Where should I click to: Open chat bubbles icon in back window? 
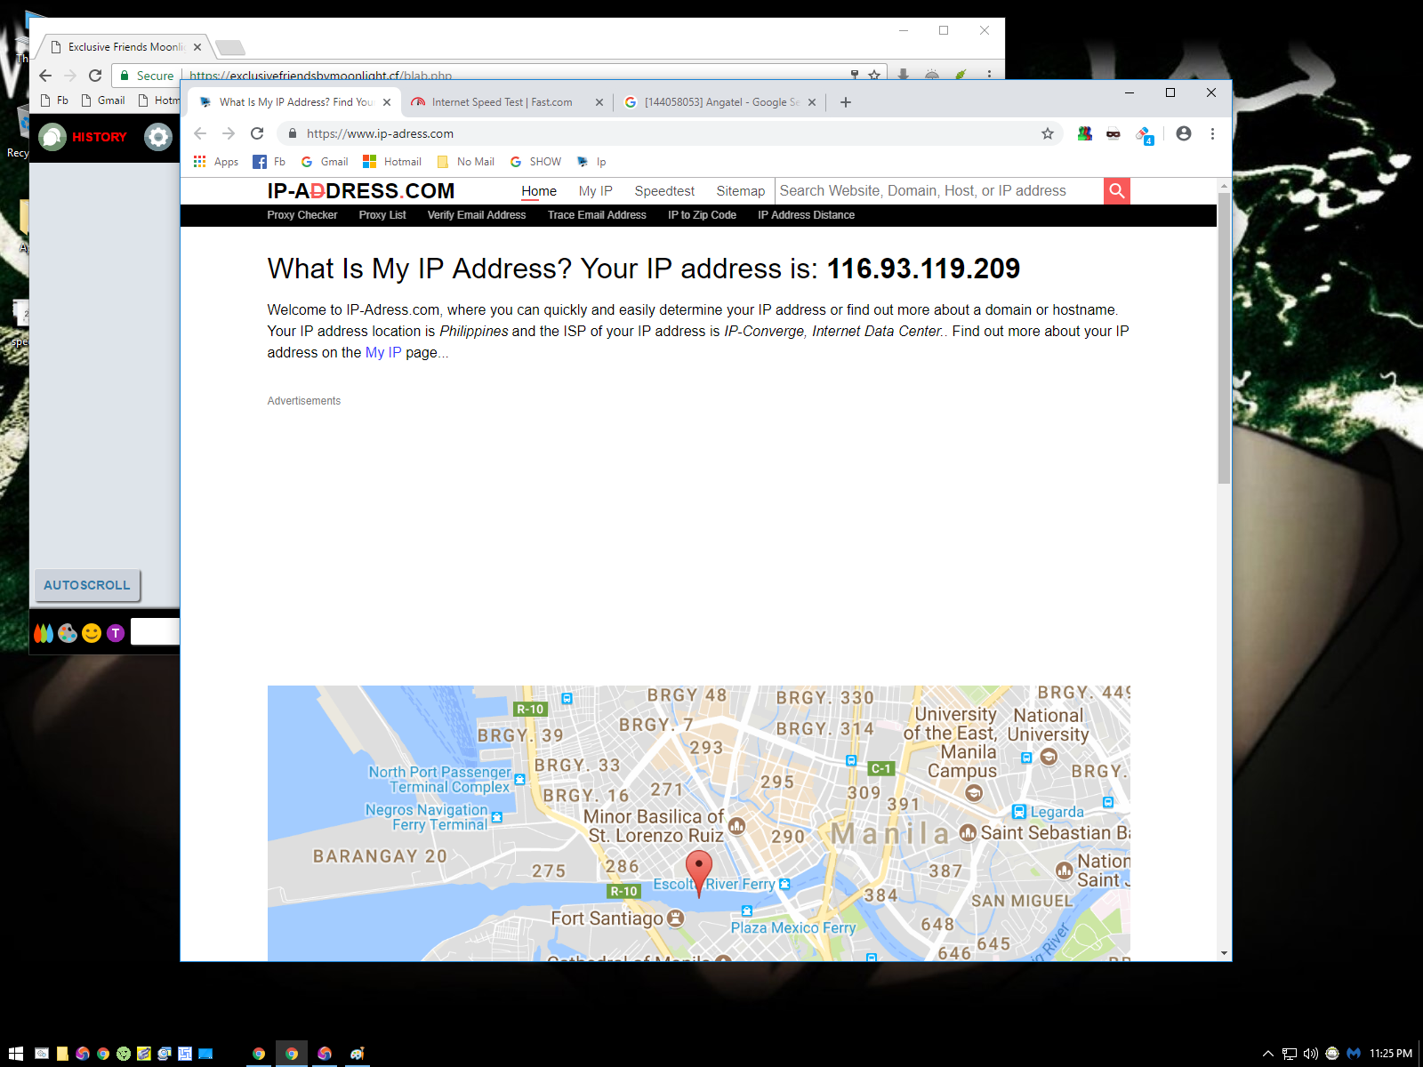coord(53,137)
